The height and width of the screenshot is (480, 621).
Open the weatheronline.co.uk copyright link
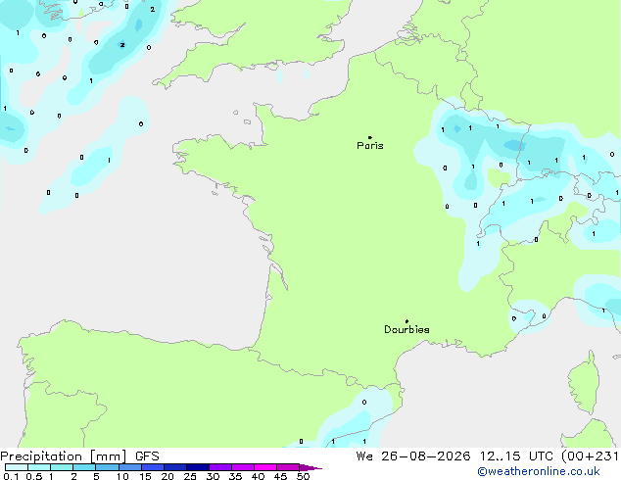pos(538,471)
